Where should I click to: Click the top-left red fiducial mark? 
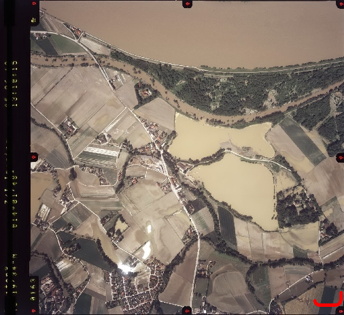(x=35, y=3)
